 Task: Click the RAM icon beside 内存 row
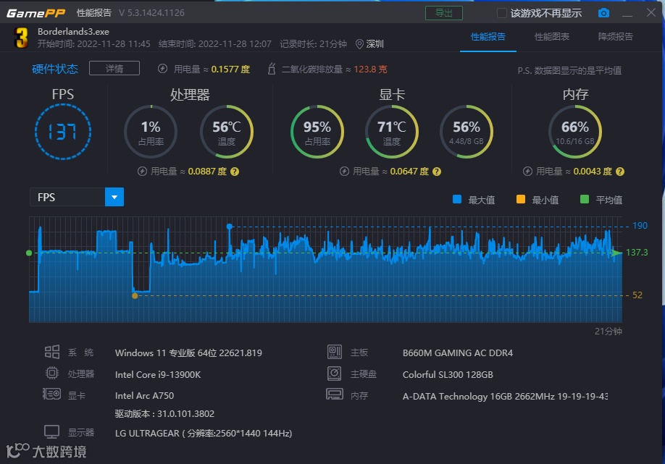335,394
